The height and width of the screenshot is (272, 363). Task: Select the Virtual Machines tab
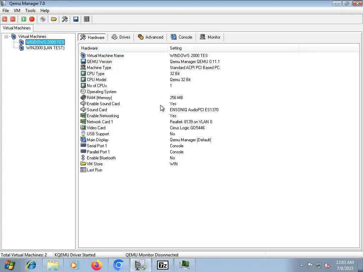17,28
